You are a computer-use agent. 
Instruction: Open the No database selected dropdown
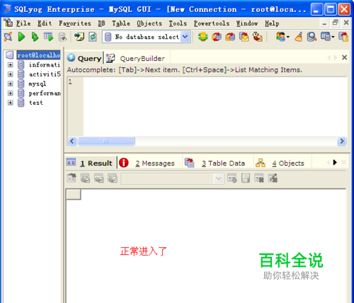185,37
